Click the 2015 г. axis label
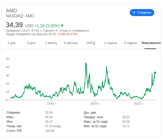This screenshot has height=140, width=163. 138,104
